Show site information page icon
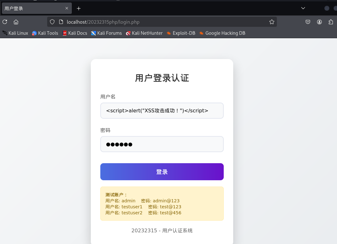Viewport: 337px width, 244px height. pyautogui.click(x=61, y=22)
